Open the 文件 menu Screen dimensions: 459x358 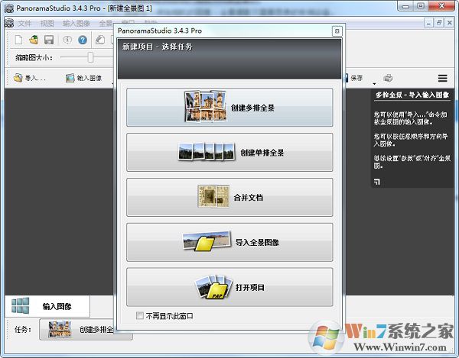click(25, 24)
